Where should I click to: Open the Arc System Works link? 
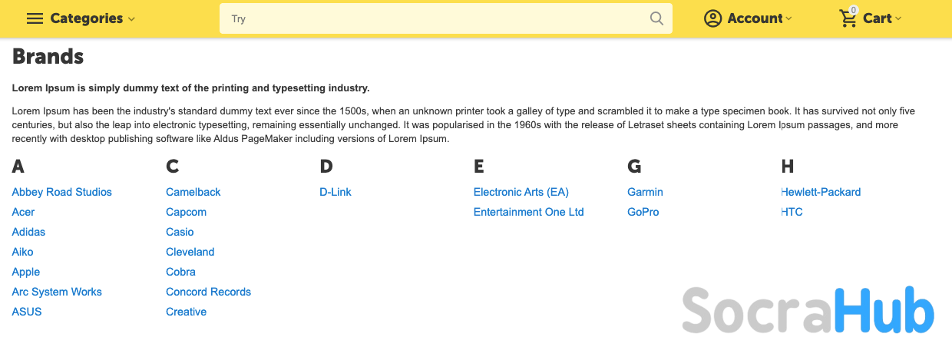57,292
